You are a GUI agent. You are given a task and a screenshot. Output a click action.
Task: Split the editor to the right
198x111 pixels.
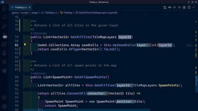click(x=189, y=7)
